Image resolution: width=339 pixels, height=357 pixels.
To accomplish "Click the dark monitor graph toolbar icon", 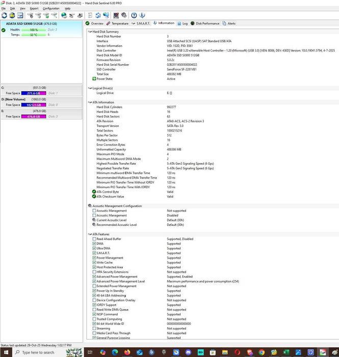I will coord(116,15).
